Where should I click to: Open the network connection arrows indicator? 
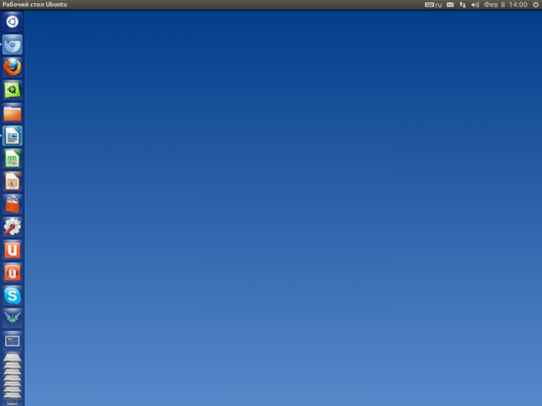462,5
